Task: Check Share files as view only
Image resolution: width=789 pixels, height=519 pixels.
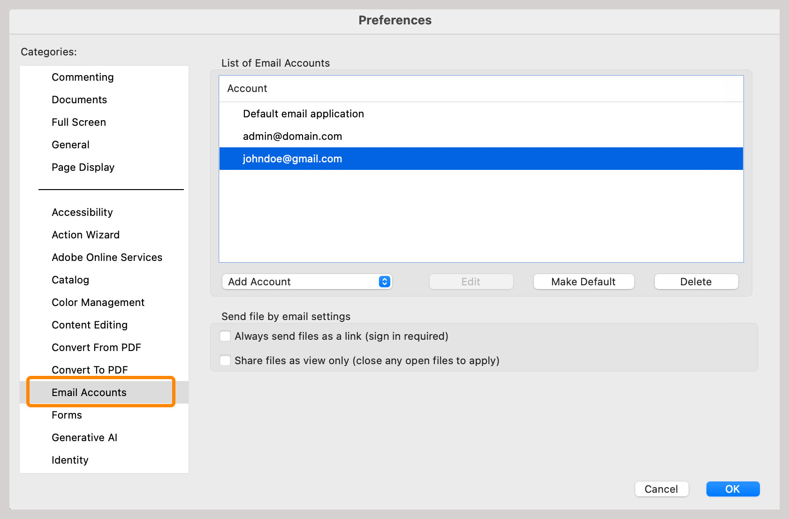Action: click(x=226, y=360)
